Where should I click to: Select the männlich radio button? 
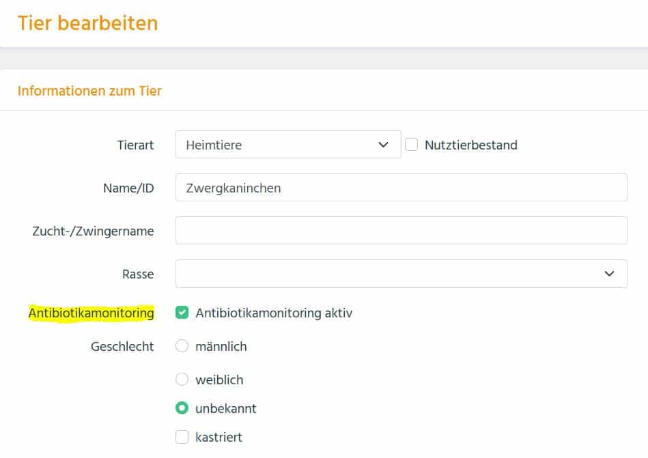click(x=182, y=346)
